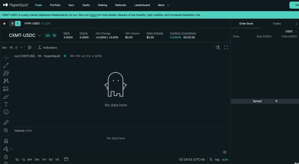Select the Text annotation tool
The width and height of the screenshot is (299, 164).
(6, 104)
